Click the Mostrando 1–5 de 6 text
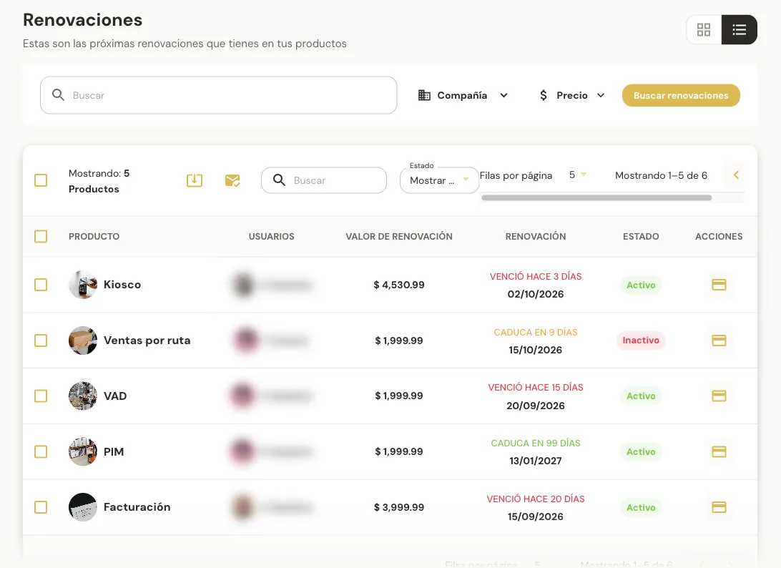This screenshot has height=568, width=781. pos(661,175)
